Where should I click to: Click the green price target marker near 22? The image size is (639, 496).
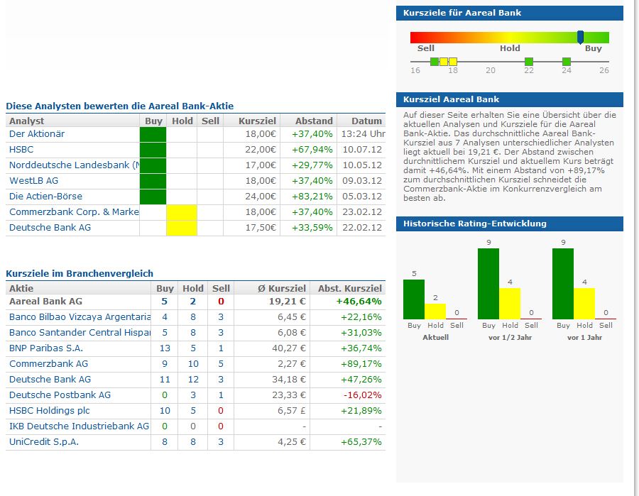tap(529, 62)
